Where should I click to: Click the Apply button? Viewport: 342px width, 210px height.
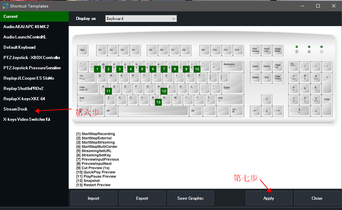click(x=269, y=198)
